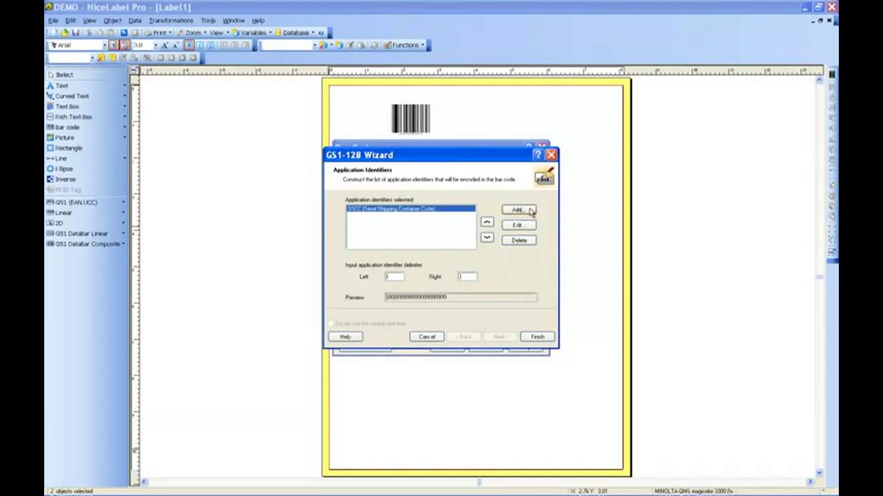Open the Edit menu
This screenshot has width=883, height=496.
point(70,21)
